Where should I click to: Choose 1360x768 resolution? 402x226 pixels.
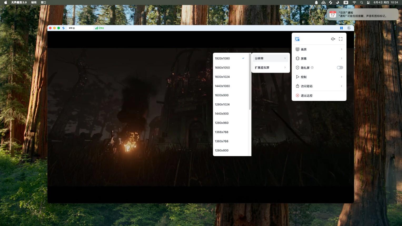(231, 141)
